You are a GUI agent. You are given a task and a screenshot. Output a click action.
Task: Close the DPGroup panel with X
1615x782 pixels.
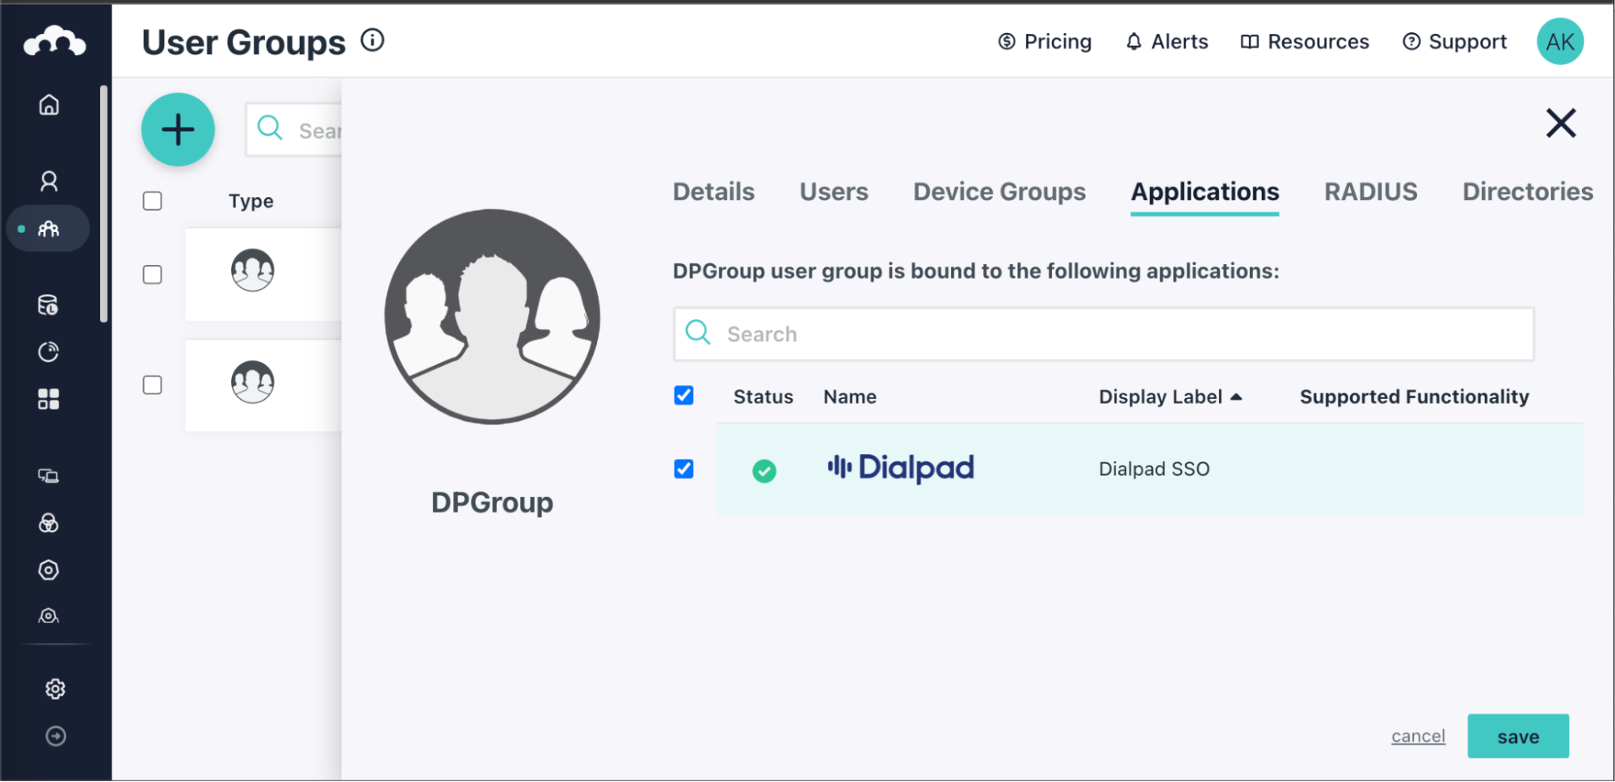coord(1561,124)
